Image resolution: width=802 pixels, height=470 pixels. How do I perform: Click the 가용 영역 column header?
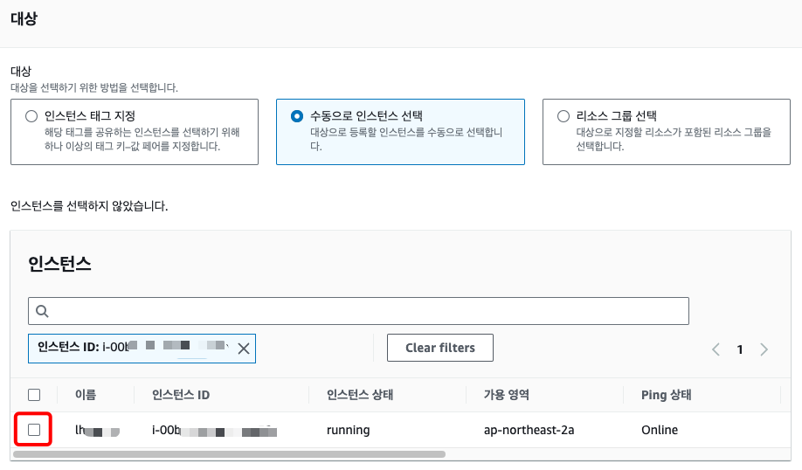point(507,395)
